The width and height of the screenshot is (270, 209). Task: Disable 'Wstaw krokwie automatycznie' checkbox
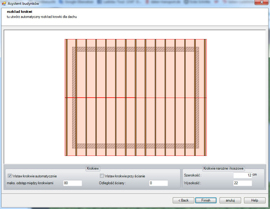[x=10, y=176]
